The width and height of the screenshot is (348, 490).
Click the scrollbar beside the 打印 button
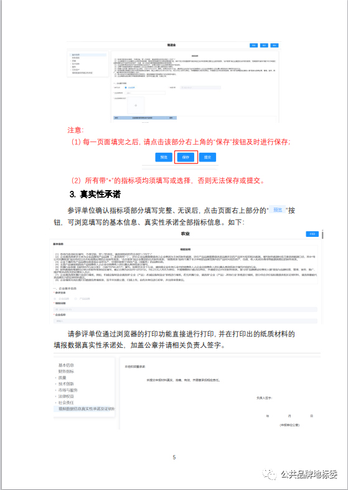click(322, 234)
